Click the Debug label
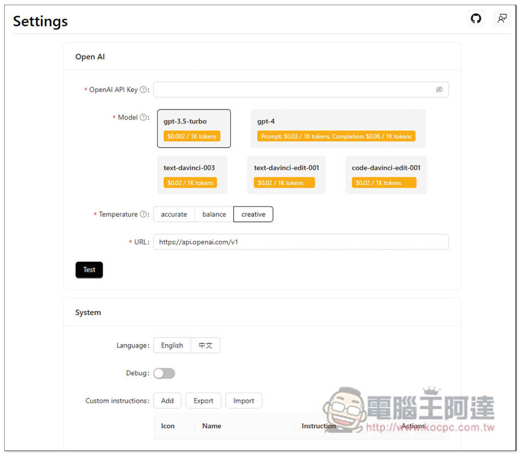520x456 pixels. (x=138, y=373)
